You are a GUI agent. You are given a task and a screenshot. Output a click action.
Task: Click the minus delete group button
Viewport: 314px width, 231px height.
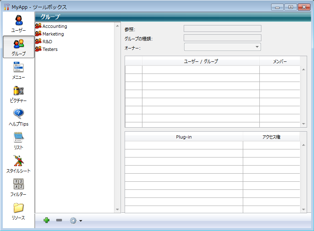coord(59,220)
